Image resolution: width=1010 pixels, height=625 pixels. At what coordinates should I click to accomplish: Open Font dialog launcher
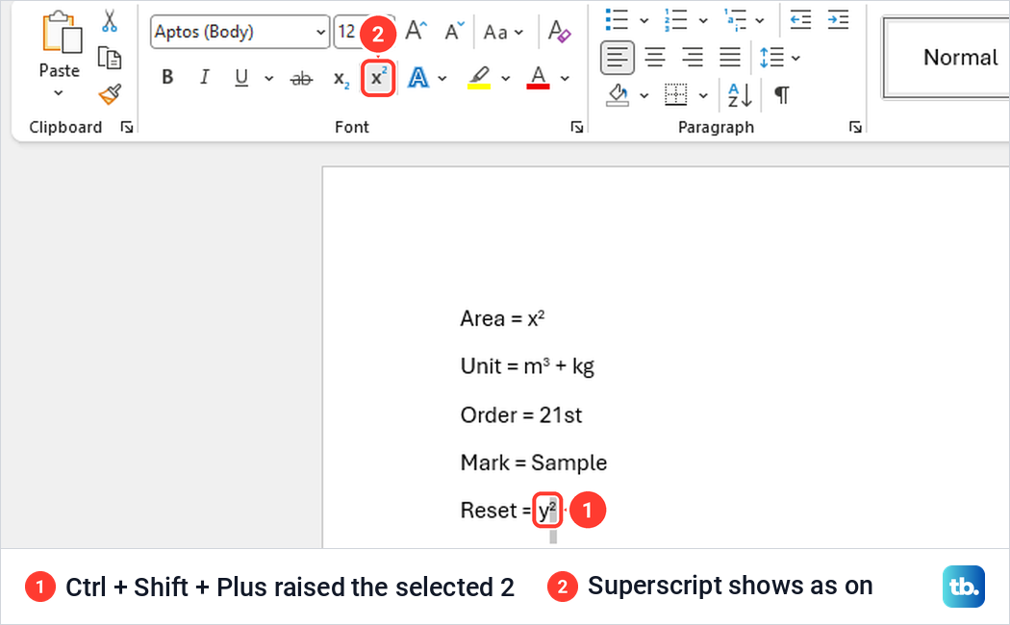pyautogui.click(x=576, y=128)
